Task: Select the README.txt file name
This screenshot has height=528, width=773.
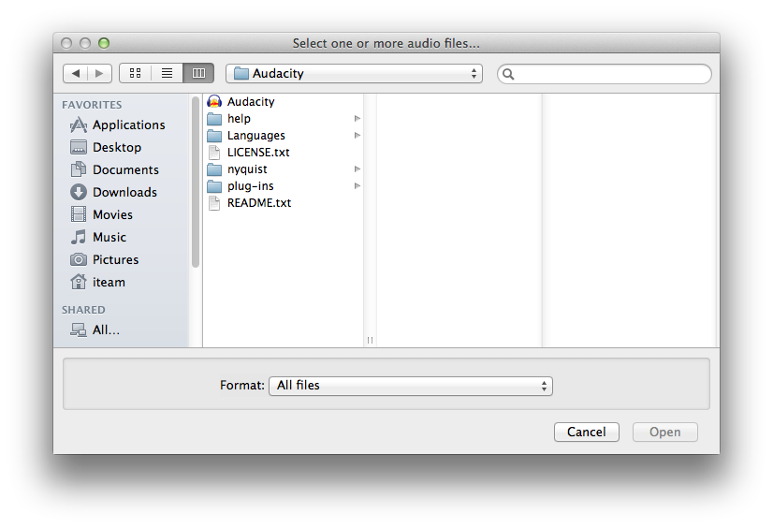Action: tap(259, 203)
